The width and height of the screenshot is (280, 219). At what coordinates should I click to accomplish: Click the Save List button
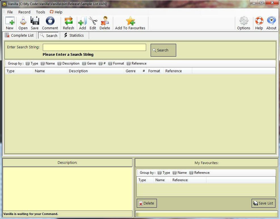[263, 203]
